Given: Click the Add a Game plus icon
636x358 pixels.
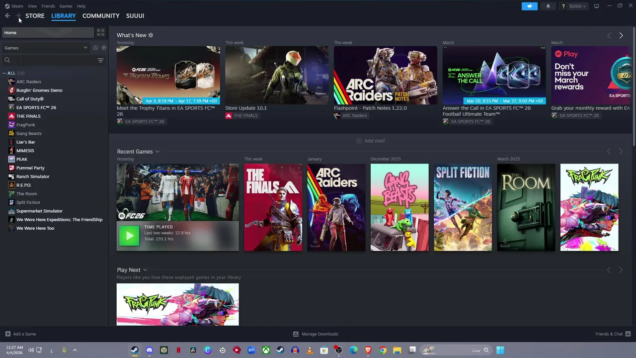Looking at the screenshot, I should pyautogui.click(x=7, y=334).
